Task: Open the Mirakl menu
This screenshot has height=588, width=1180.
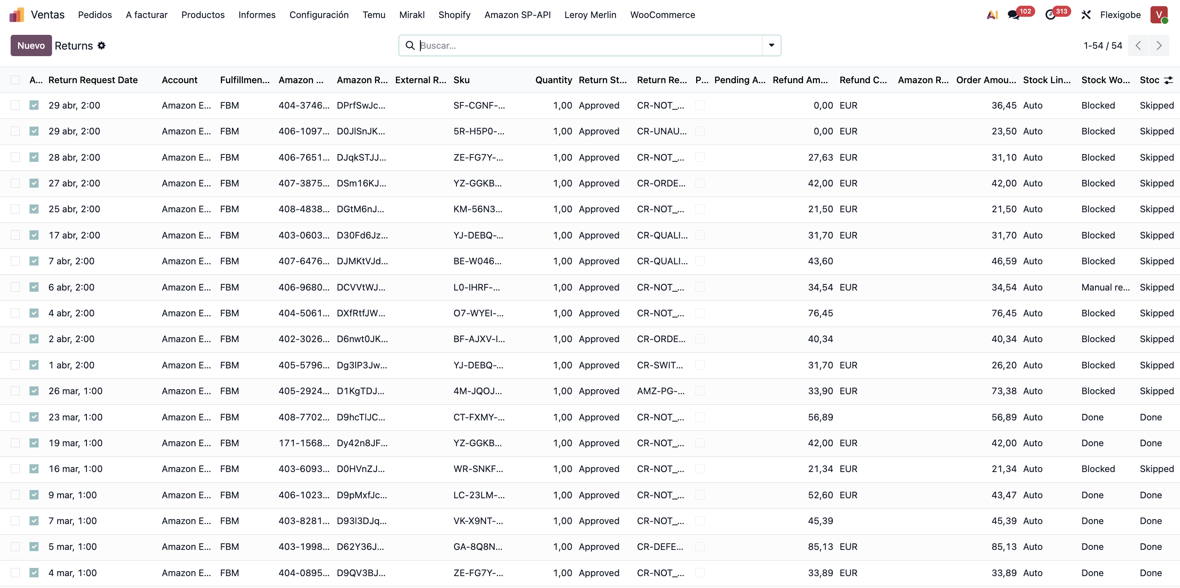Action: 412,15
